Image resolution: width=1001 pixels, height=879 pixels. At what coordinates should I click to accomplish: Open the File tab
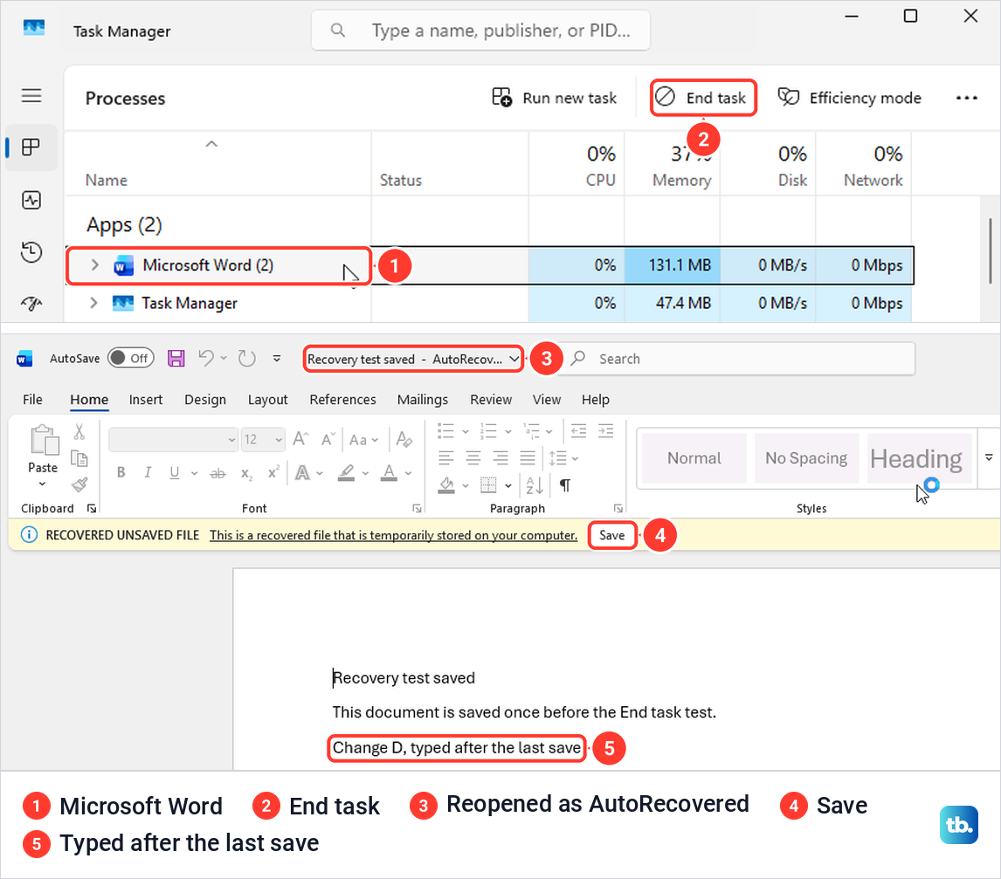32,399
